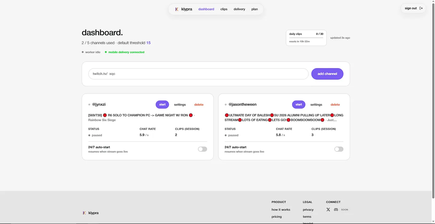Click the add channel button

point(327,74)
